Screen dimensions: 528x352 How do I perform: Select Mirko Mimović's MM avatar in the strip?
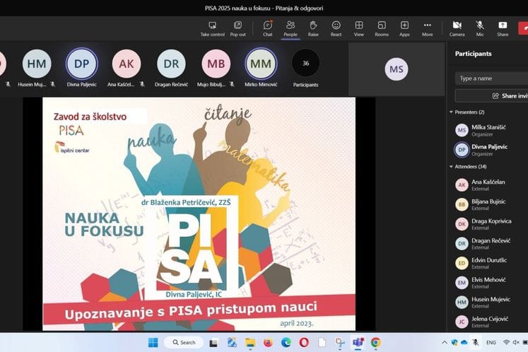(261, 64)
